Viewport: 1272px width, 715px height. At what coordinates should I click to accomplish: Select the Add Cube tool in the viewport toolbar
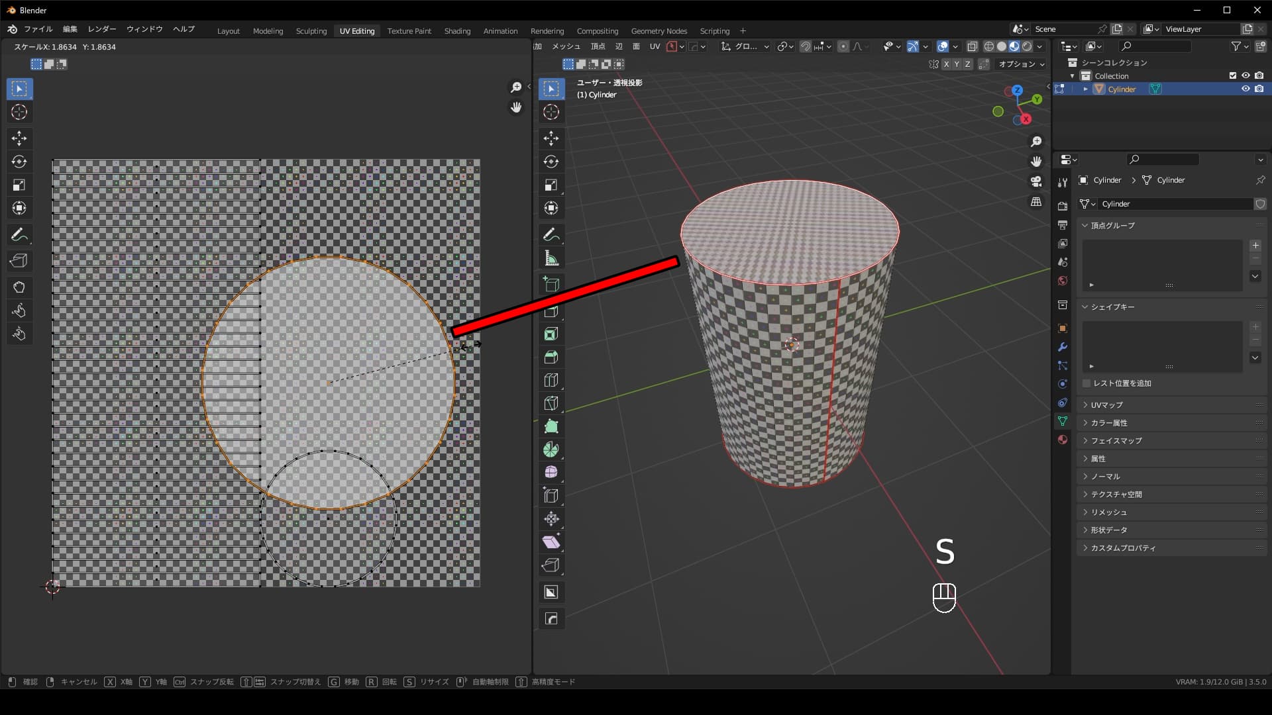(x=551, y=285)
